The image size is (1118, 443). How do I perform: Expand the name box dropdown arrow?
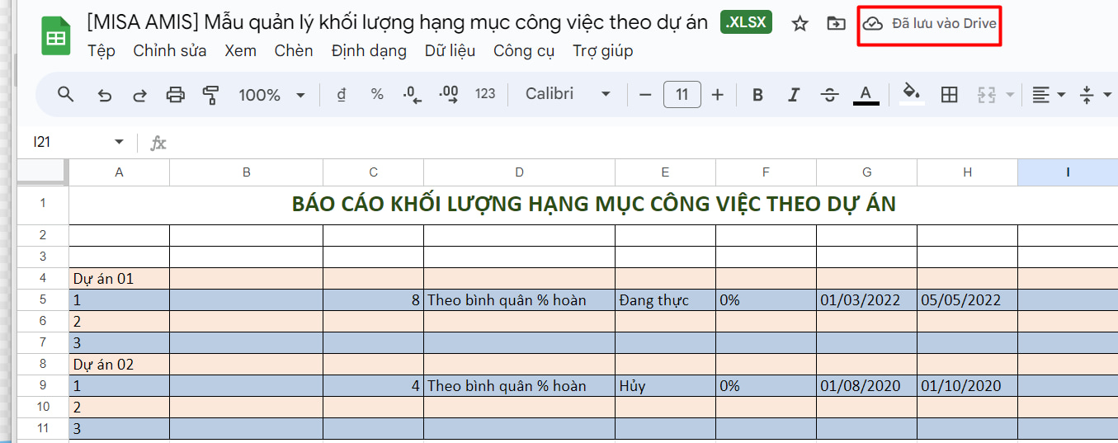[x=119, y=143]
